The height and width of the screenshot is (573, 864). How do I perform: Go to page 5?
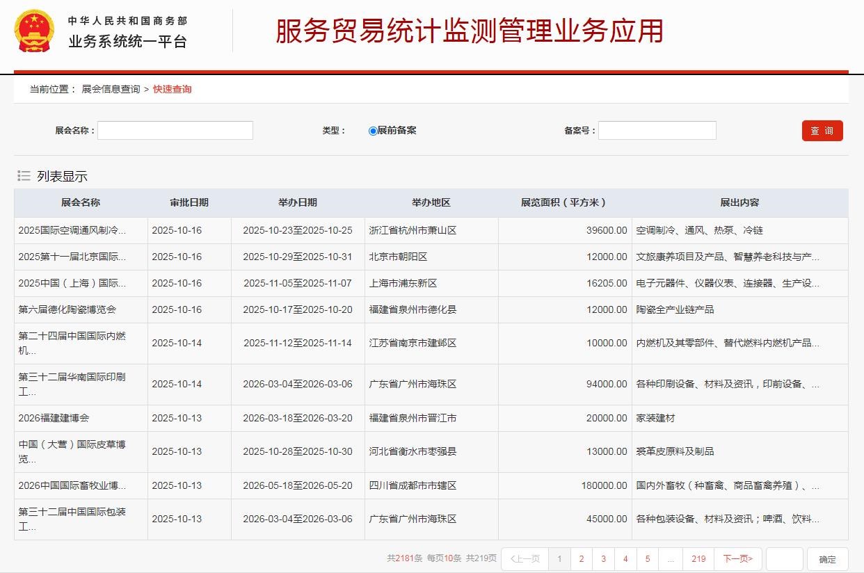pos(648,559)
